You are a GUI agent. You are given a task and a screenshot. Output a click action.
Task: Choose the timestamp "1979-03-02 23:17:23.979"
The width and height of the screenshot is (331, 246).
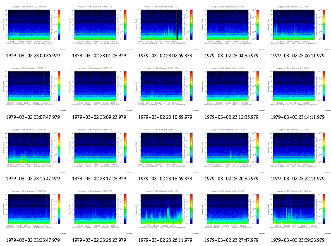point(99,179)
